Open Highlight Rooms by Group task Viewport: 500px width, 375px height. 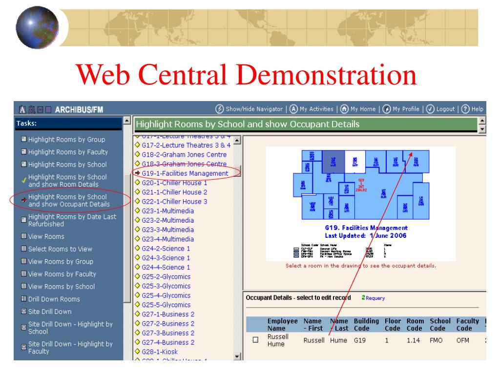point(66,139)
